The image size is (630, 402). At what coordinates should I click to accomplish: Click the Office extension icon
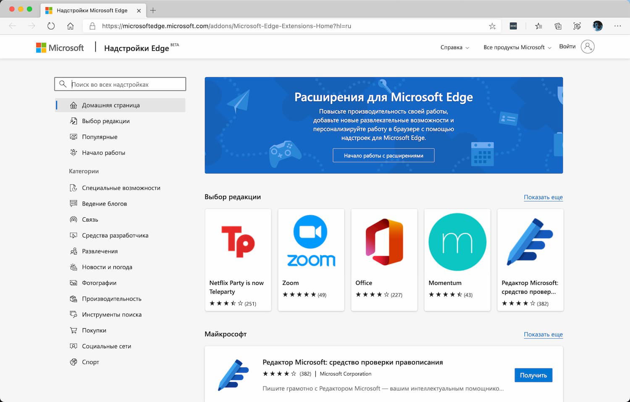(383, 241)
